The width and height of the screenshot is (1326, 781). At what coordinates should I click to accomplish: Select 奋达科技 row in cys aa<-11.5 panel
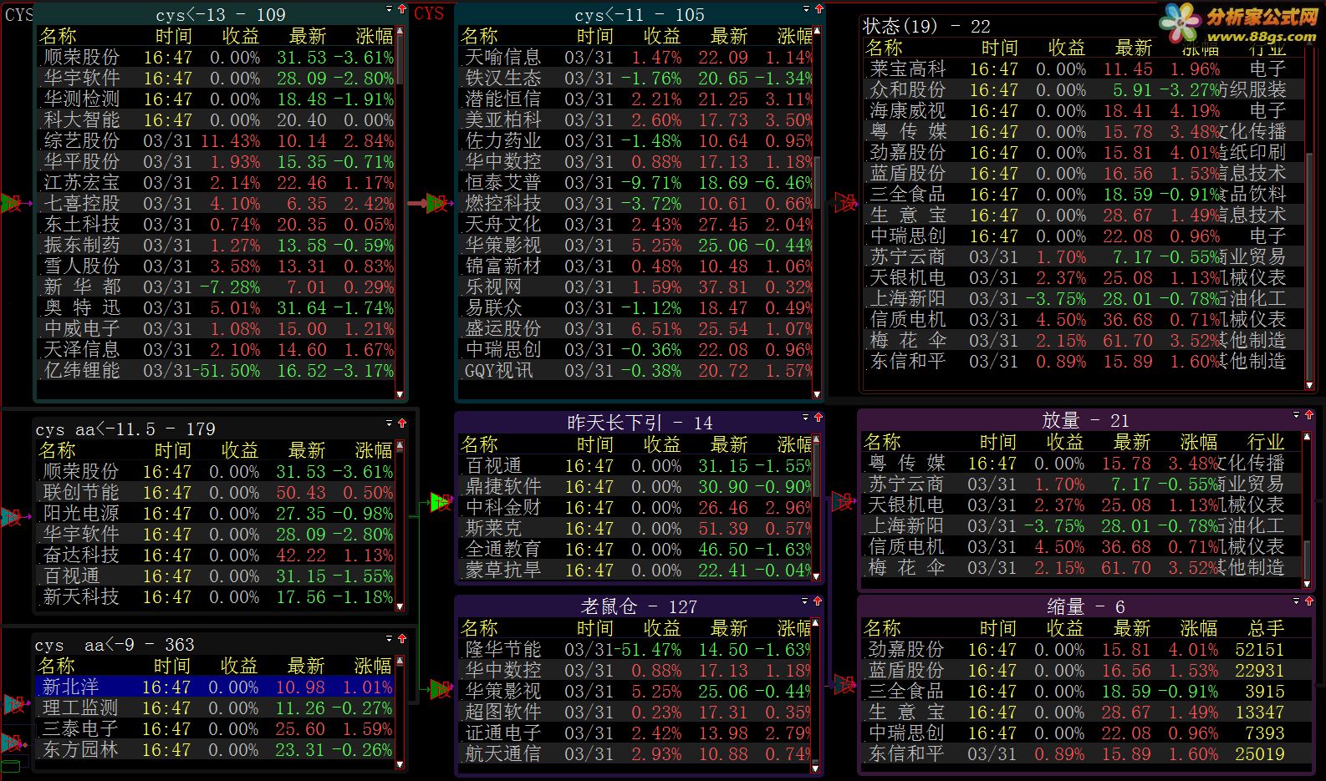(x=217, y=555)
